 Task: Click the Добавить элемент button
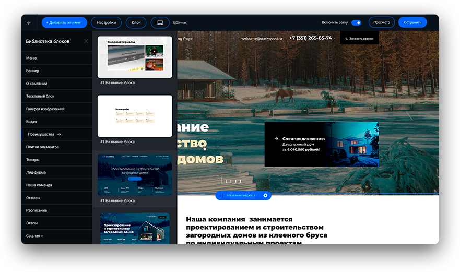(x=64, y=22)
